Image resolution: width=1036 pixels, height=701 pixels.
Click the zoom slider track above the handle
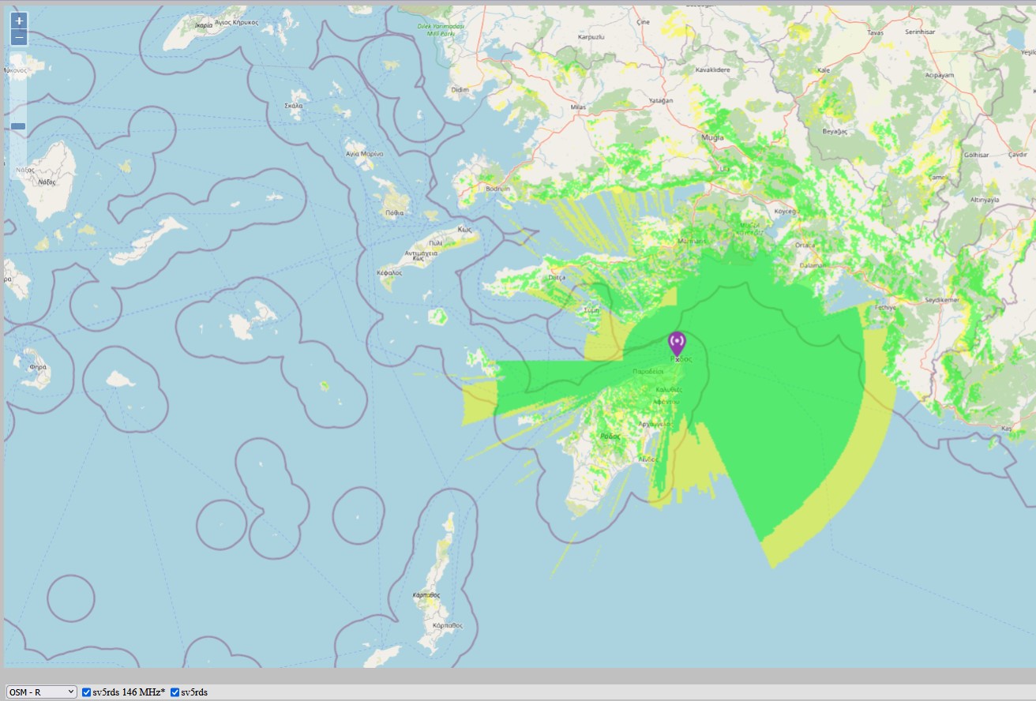click(x=18, y=87)
